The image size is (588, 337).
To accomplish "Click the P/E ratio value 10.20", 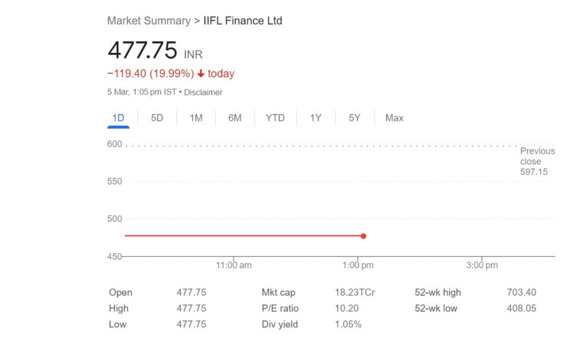I will click(346, 308).
